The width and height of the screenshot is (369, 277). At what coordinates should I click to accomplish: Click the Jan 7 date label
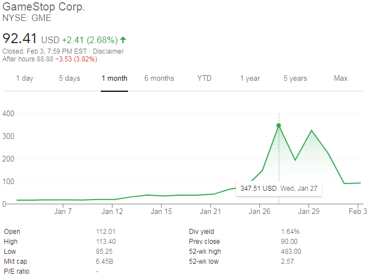[x=63, y=211]
